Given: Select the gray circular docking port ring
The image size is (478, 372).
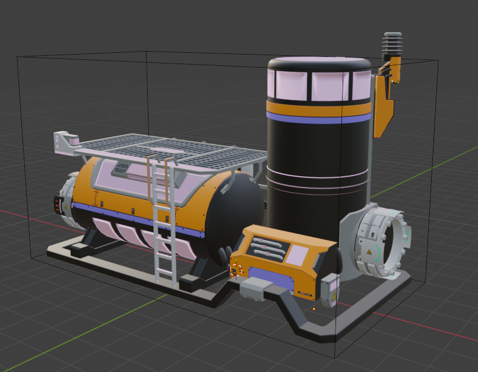Looking at the screenshot, I should 381,242.
